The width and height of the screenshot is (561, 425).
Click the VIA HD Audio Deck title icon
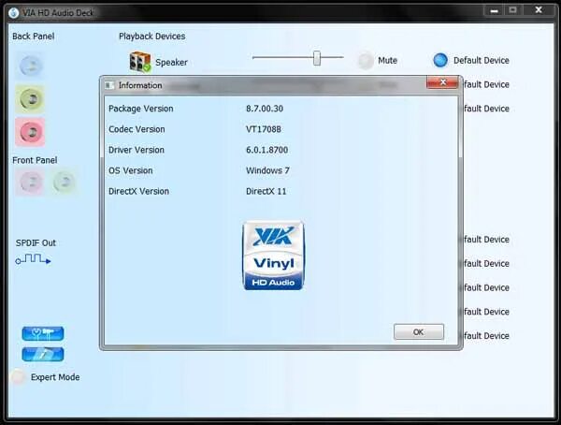click(x=14, y=13)
